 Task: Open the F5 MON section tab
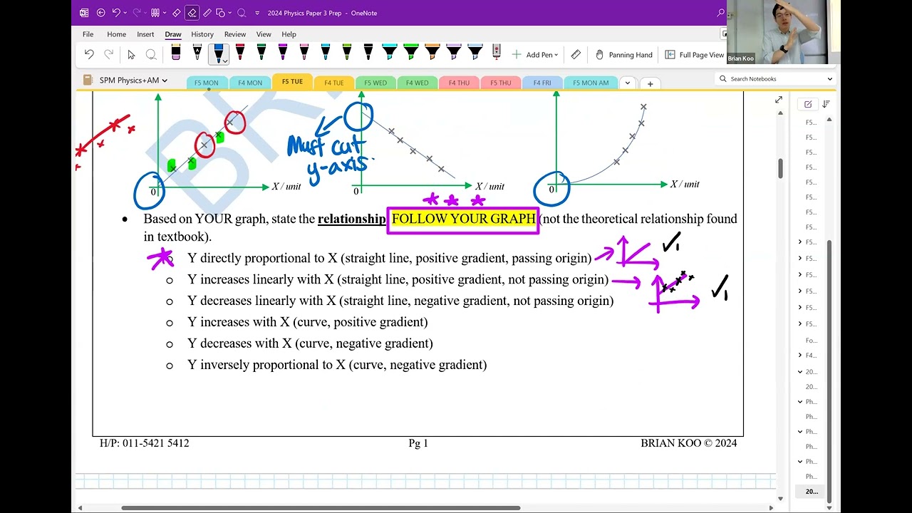pos(207,83)
